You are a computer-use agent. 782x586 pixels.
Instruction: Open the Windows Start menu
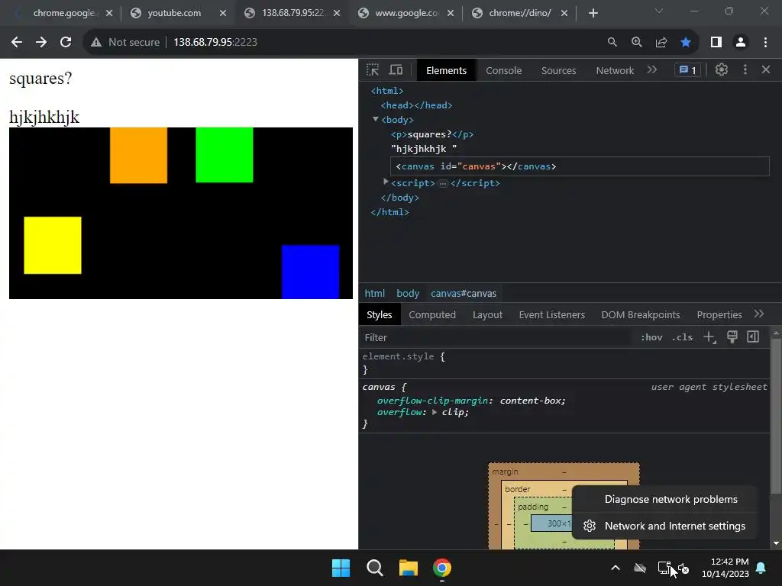tap(341, 568)
